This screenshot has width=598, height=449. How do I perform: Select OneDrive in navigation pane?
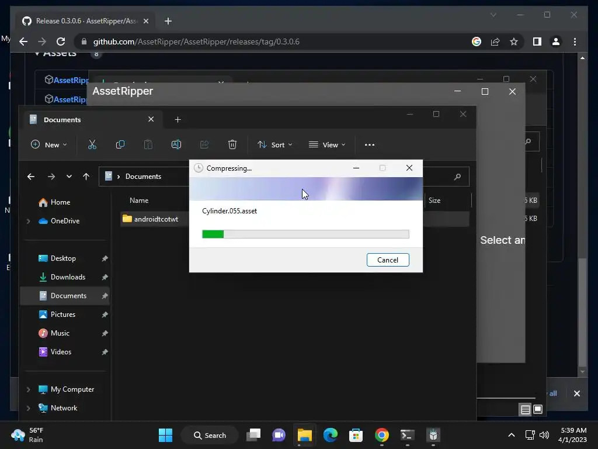click(65, 220)
